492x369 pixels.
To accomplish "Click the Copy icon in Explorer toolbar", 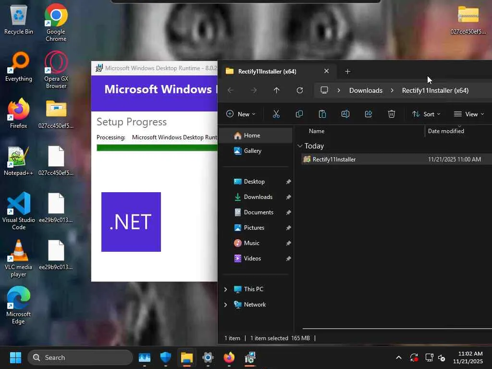I will point(299,114).
